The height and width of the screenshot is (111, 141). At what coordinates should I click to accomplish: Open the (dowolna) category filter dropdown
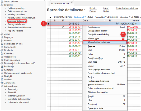pyautogui.click(x=125, y=17)
